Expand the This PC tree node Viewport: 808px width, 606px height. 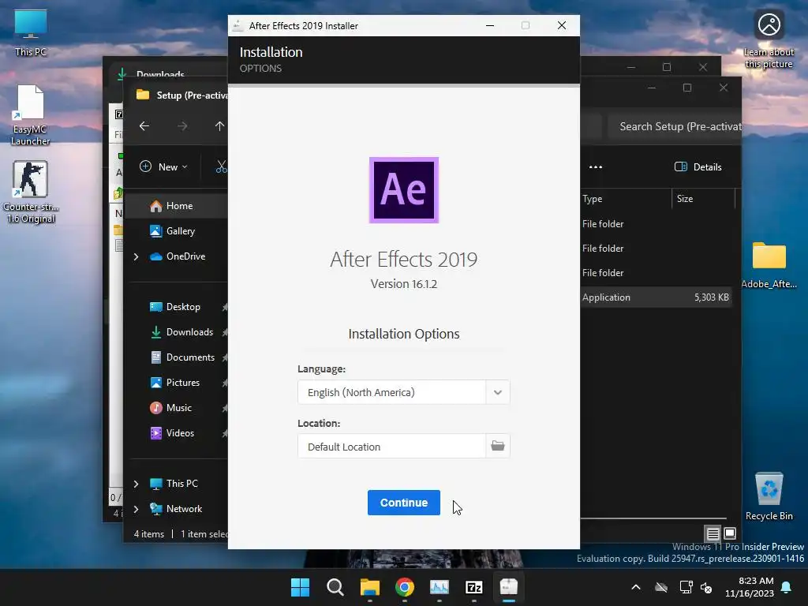pos(136,484)
